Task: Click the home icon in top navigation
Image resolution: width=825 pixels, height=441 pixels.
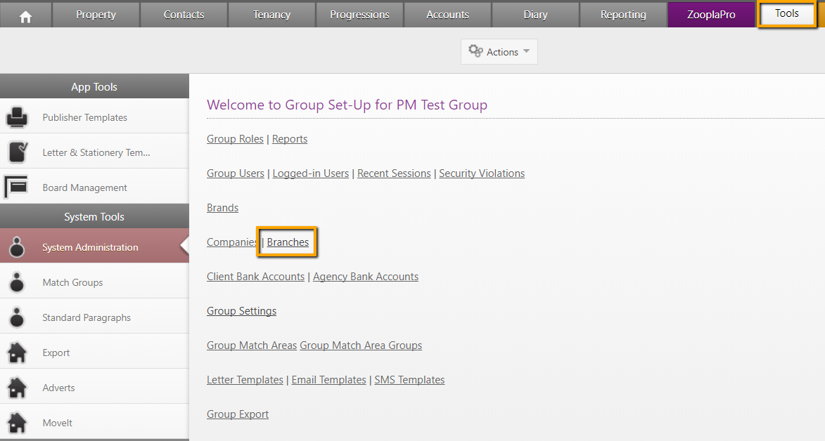Action: (25, 17)
